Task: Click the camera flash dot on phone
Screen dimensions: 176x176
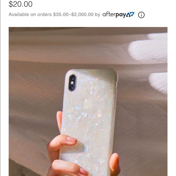Action: pyautogui.click(x=72, y=83)
